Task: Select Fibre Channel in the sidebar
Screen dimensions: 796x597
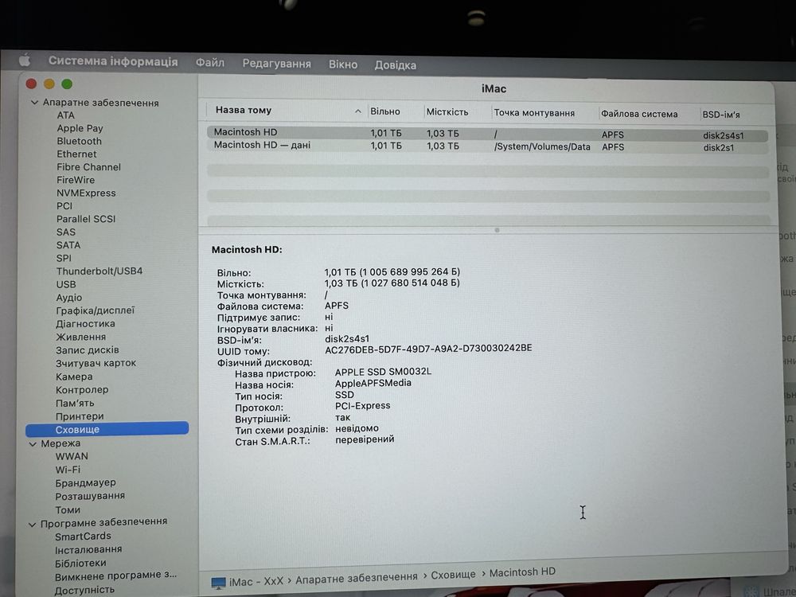Action: pyautogui.click(x=89, y=167)
